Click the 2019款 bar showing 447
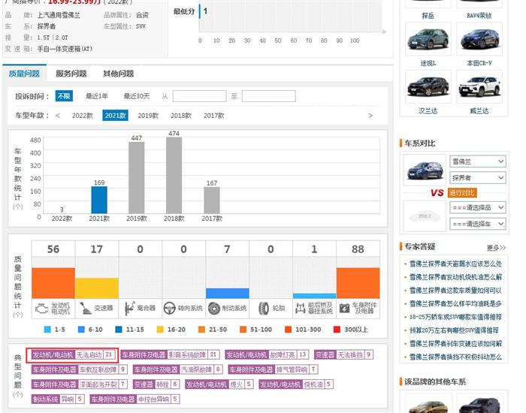This screenshot has height=413, width=526. tap(137, 178)
